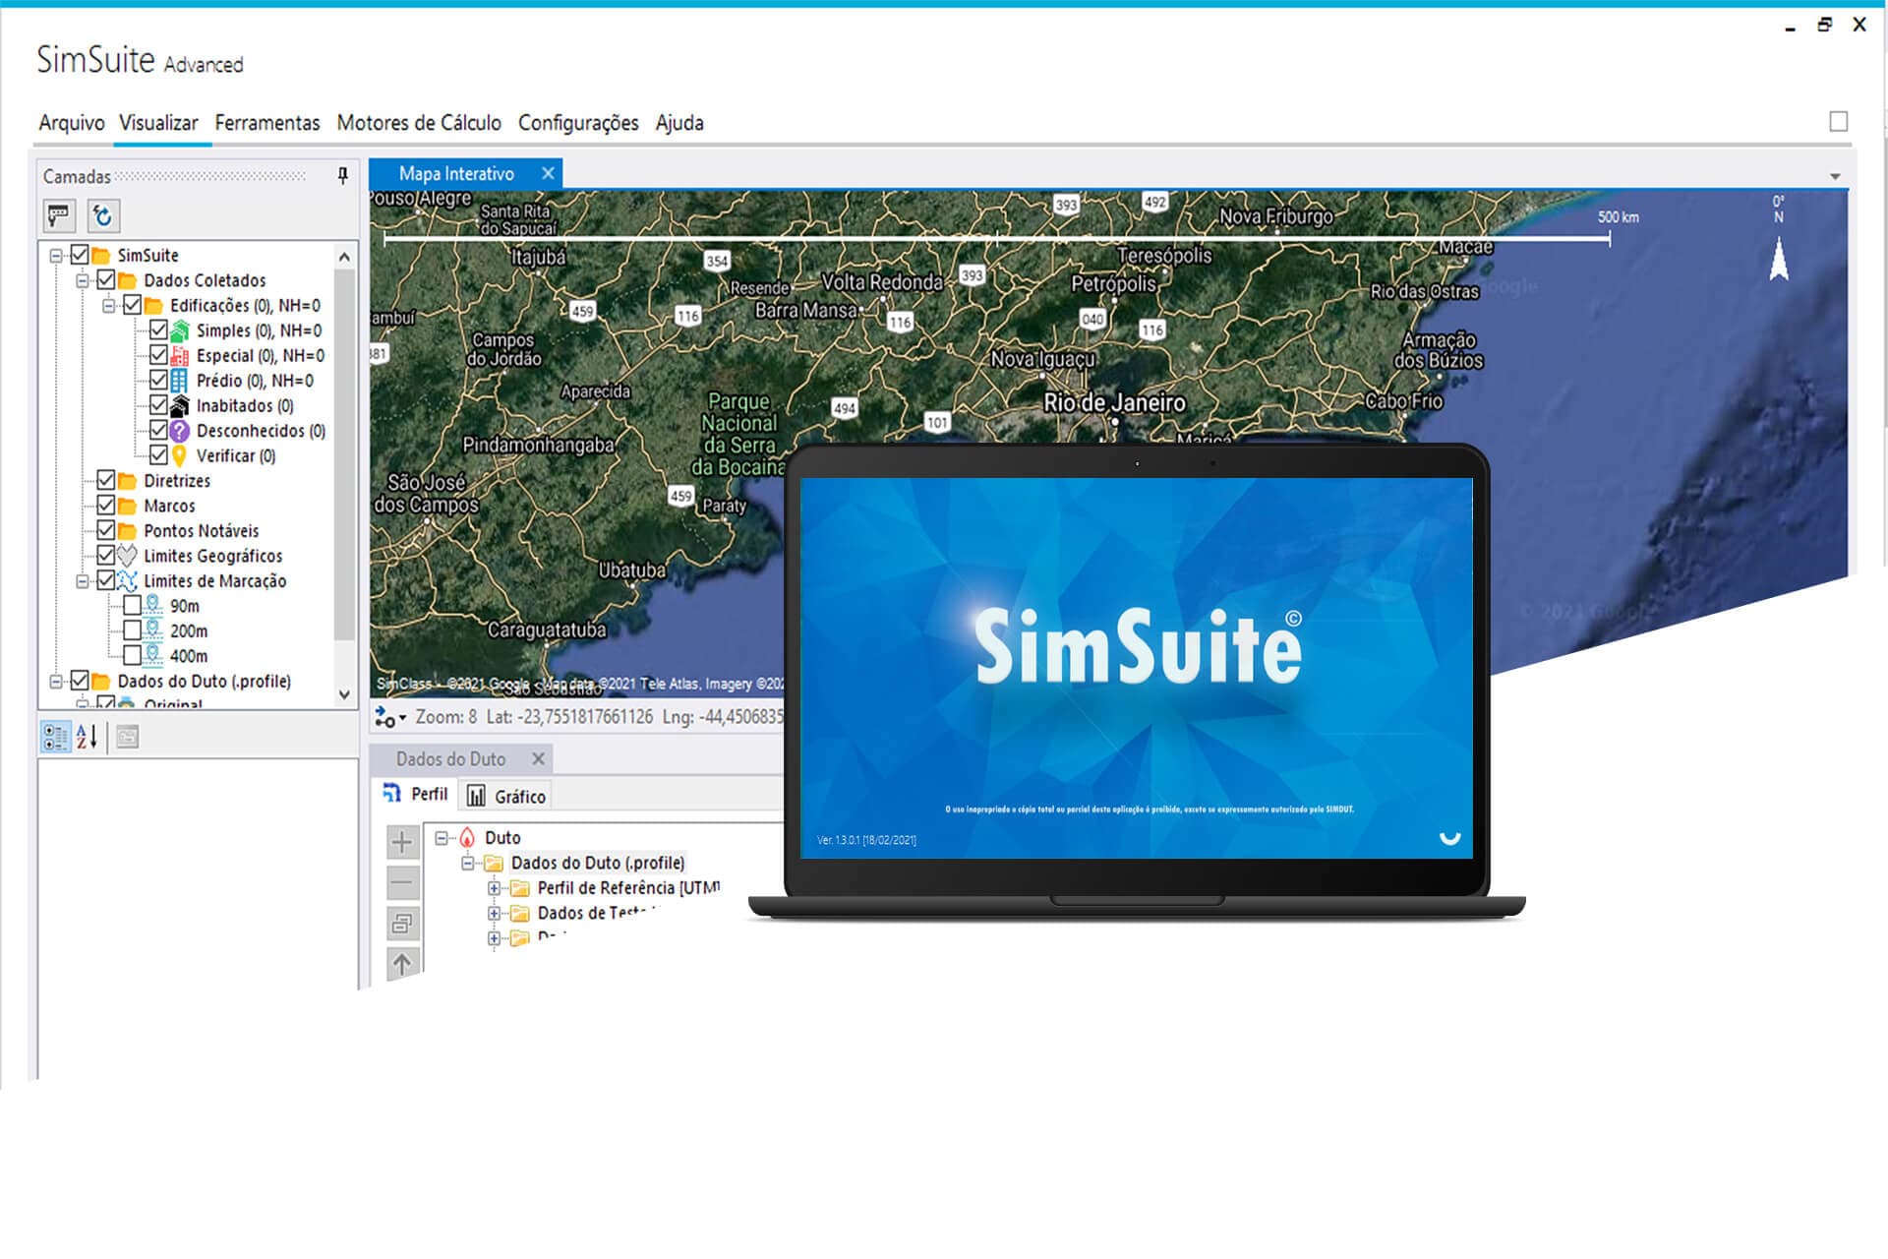1888x1259 pixels.
Task: Close the Dados do Duto tab
Action: tap(538, 758)
